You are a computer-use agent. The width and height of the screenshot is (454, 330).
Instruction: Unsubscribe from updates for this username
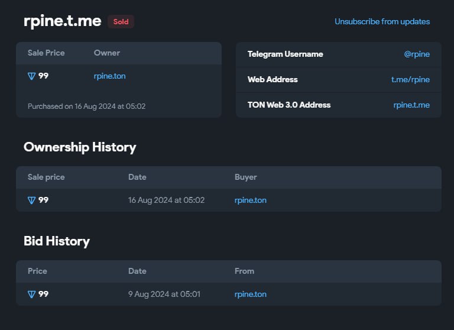[382, 21]
